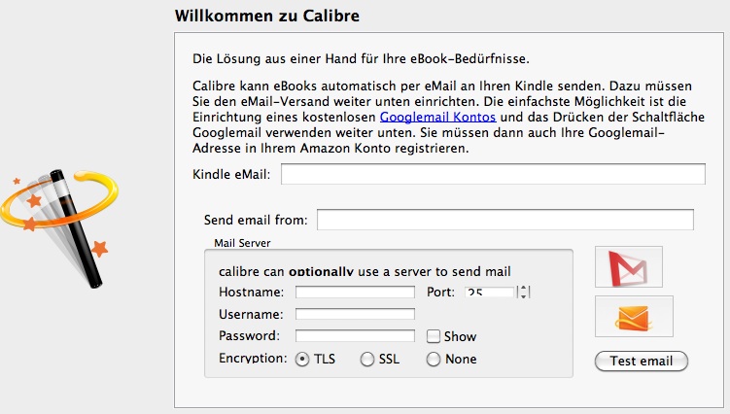
Task: Focus the Password input field
Action: (x=355, y=336)
